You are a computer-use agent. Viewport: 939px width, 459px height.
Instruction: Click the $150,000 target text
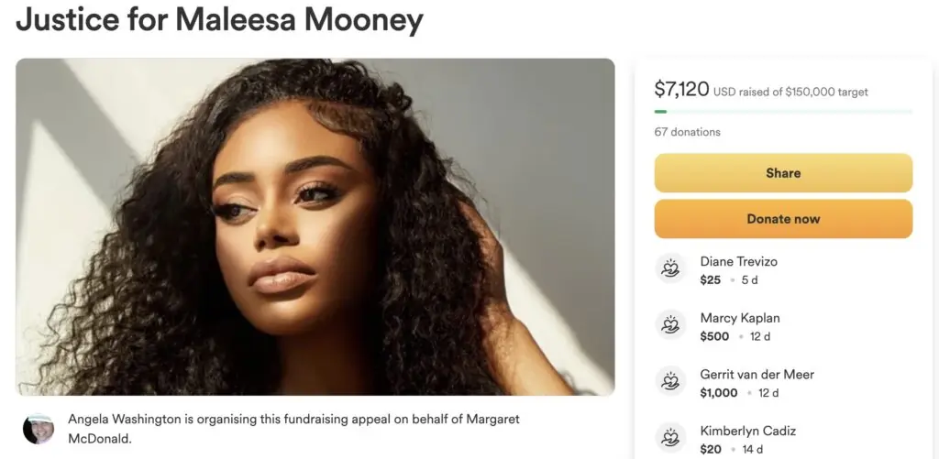826,92
